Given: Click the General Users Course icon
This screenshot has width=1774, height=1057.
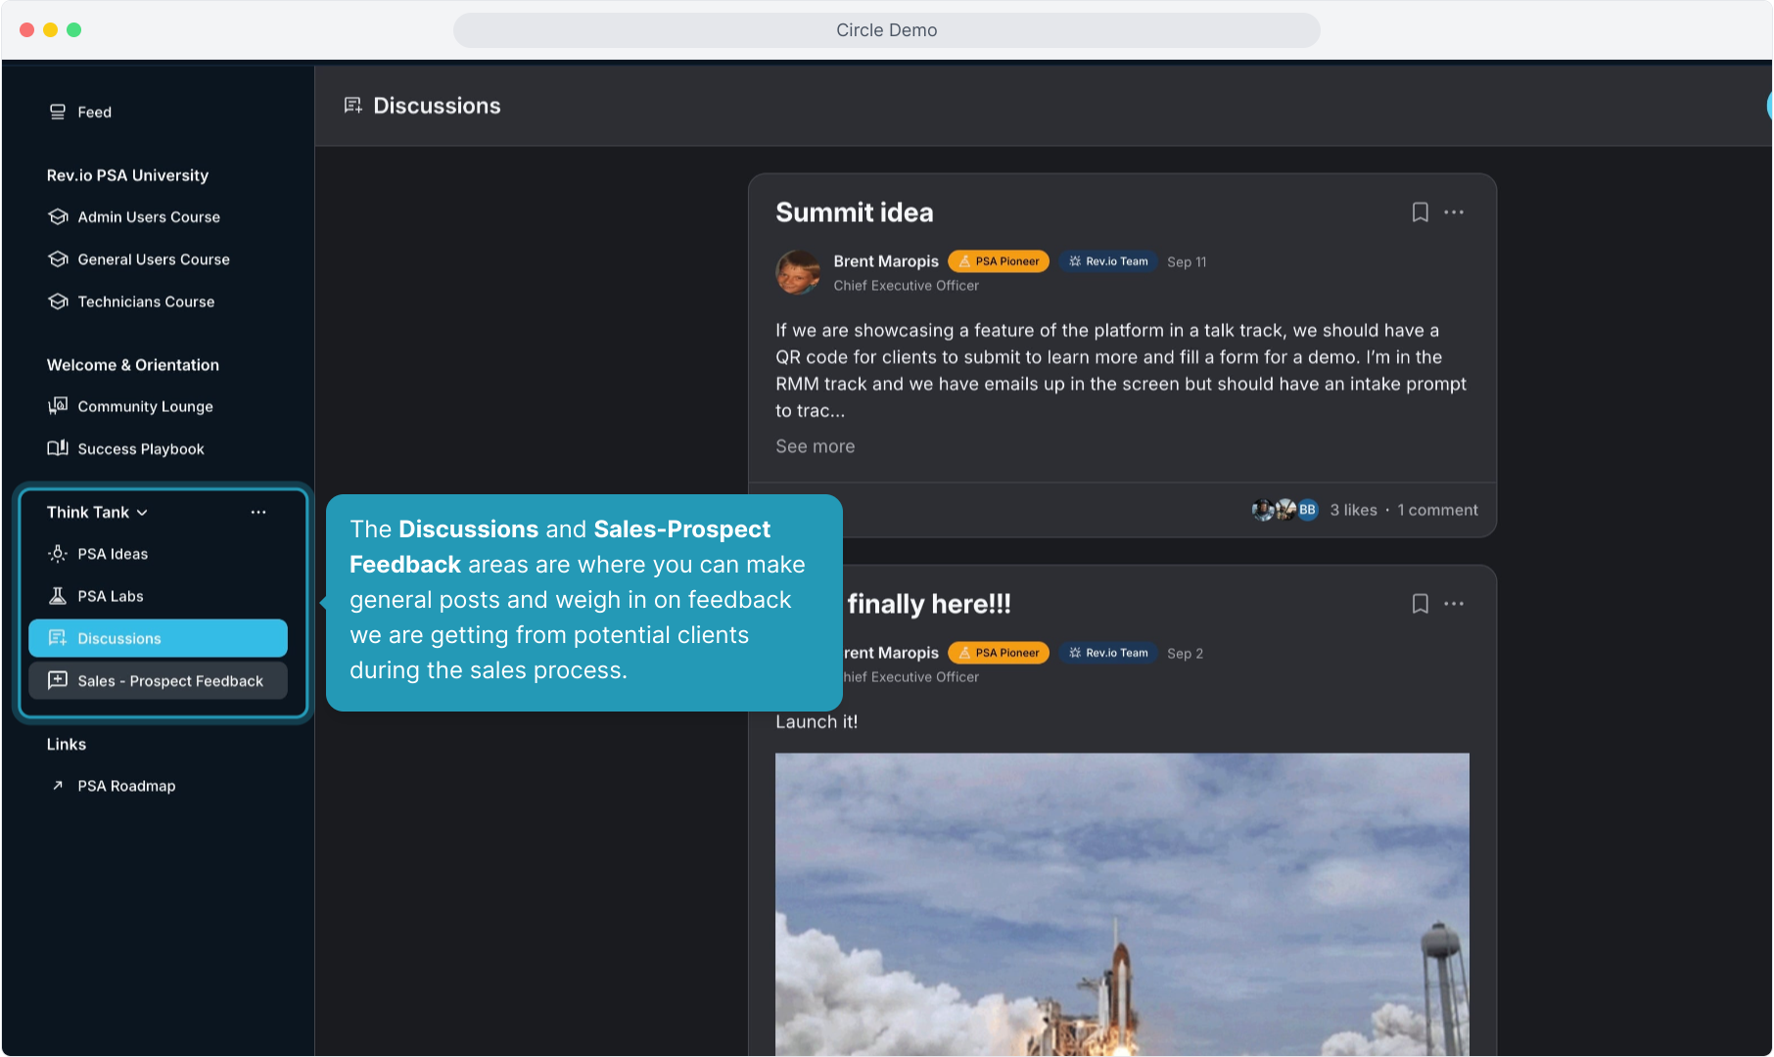Looking at the screenshot, I should [58, 259].
